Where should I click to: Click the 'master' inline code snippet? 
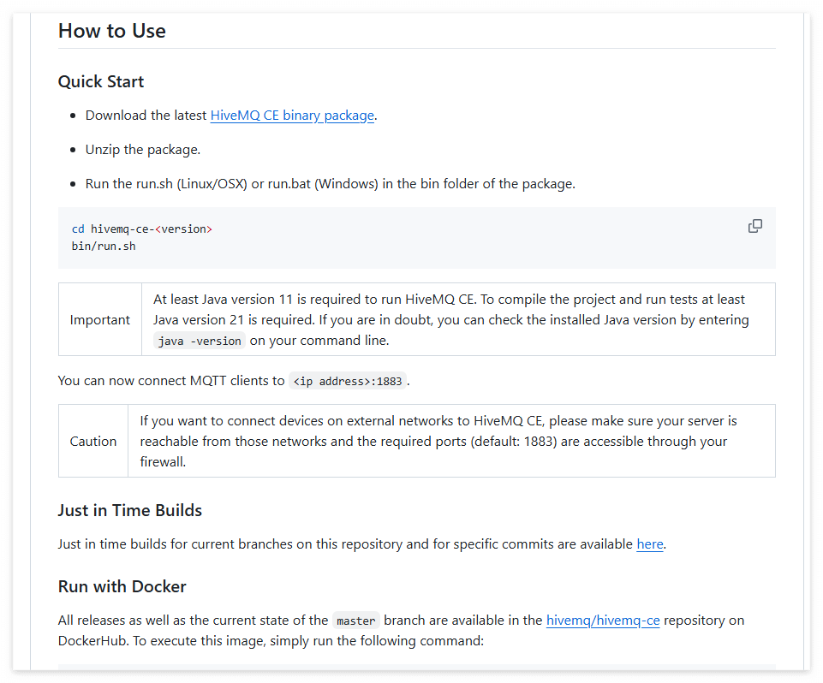click(x=356, y=621)
